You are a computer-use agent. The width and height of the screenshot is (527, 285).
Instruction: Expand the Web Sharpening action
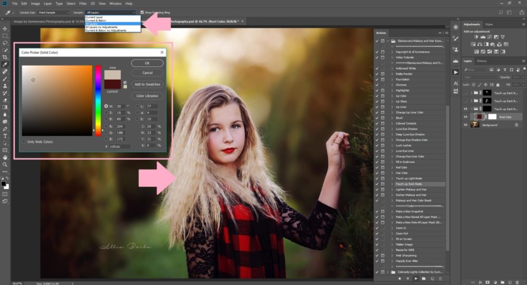point(392,255)
